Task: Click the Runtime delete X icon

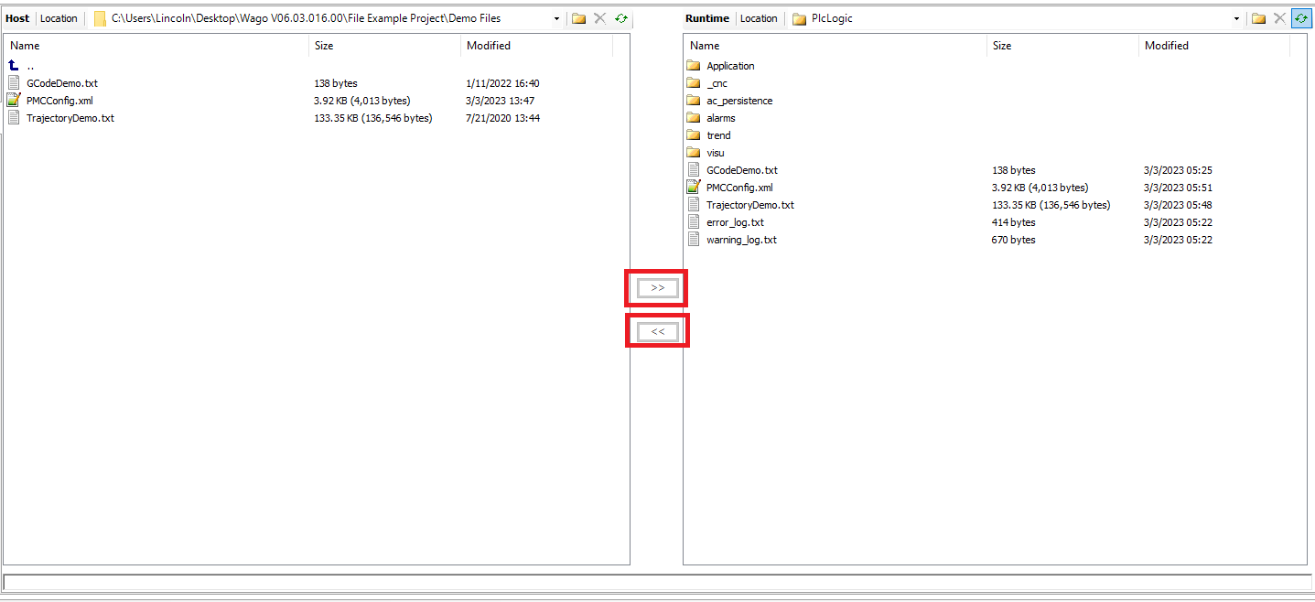Action: click(1280, 18)
